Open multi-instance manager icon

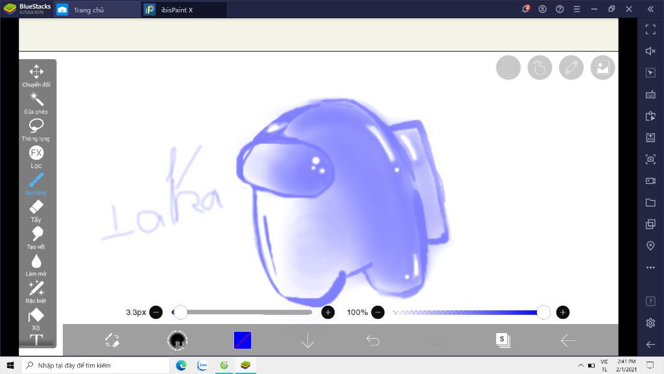tap(650, 224)
